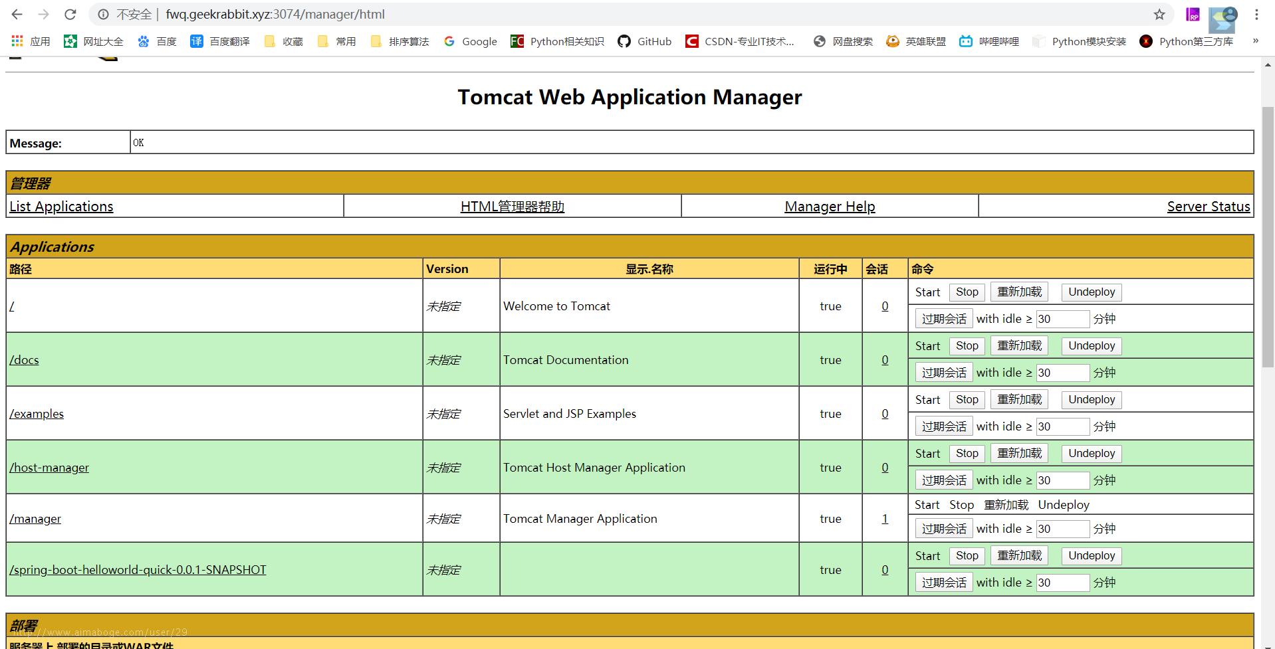Open the root / application path link
The height and width of the screenshot is (649, 1275).
click(12, 306)
